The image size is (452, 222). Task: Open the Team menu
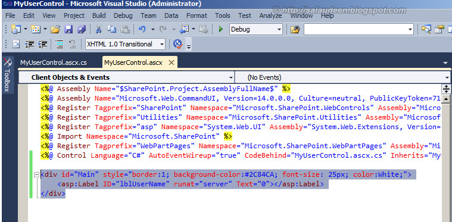(x=148, y=15)
